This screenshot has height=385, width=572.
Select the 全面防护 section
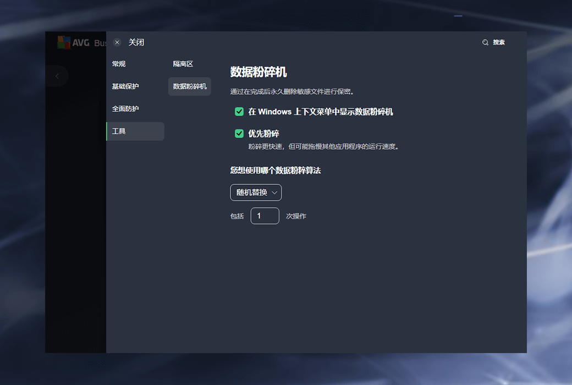click(x=125, y=109)
